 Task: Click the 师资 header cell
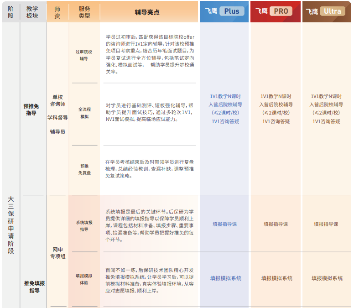(x=57, y=12)
